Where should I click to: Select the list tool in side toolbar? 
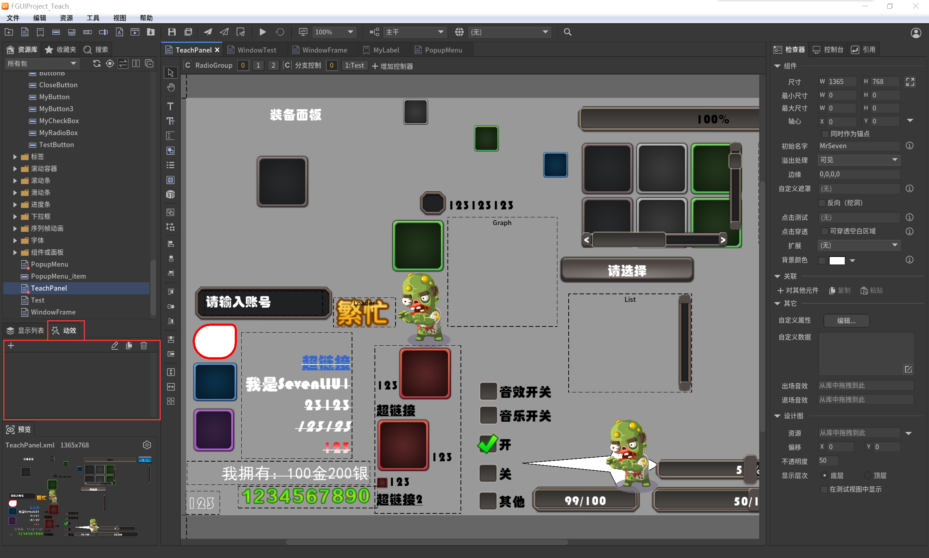171,165
